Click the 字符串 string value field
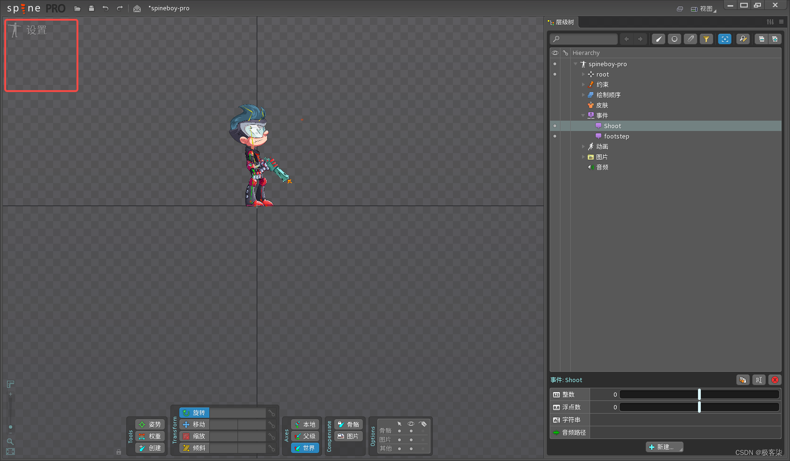This screenshot has height=461, width=790. coord(685,420)
